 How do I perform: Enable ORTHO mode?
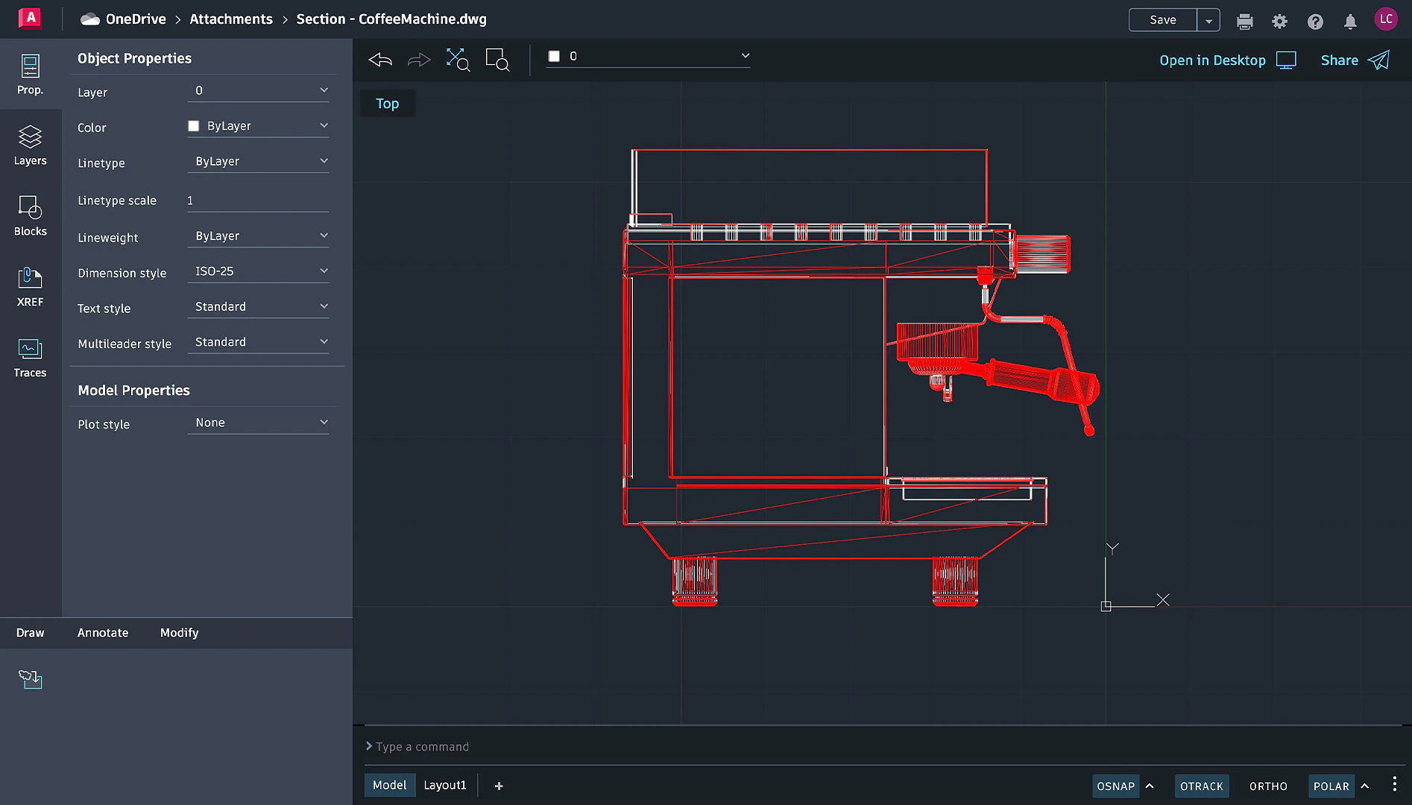pyautogui.click(x=1267, y=786)
